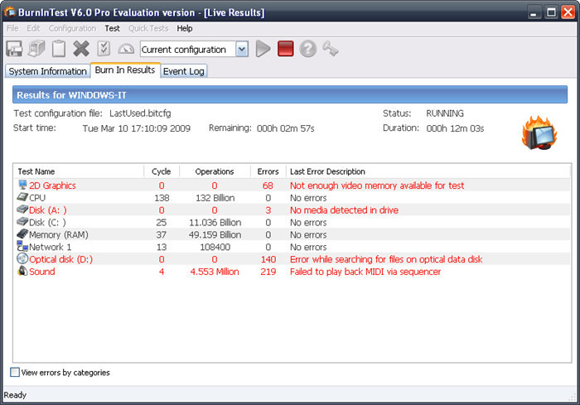This screenshot has height=405, width=580.
Task: Click the green start tests play icon
Action: coord(263,49)
